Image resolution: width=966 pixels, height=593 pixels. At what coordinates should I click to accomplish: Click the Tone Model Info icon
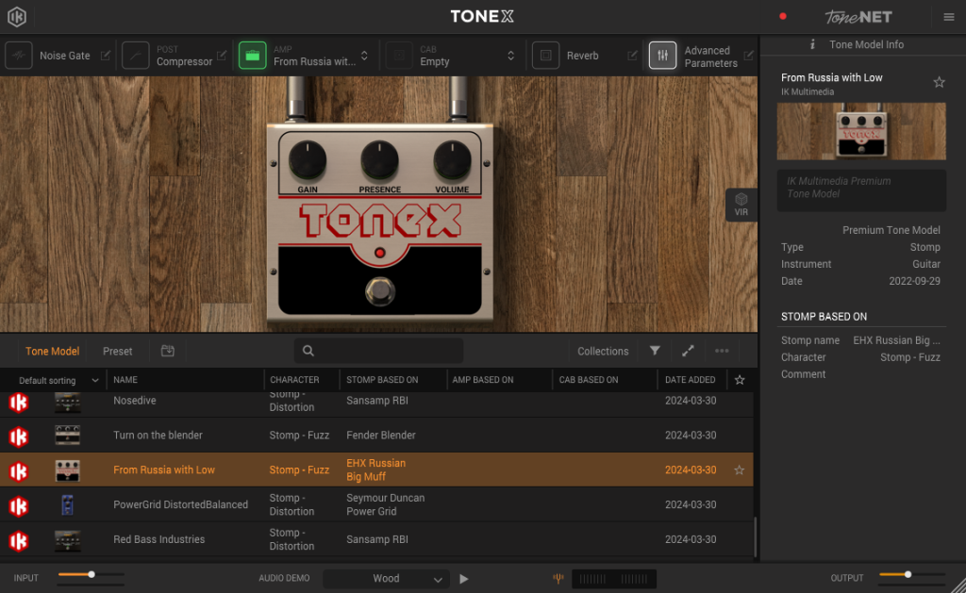click(812, 44)
